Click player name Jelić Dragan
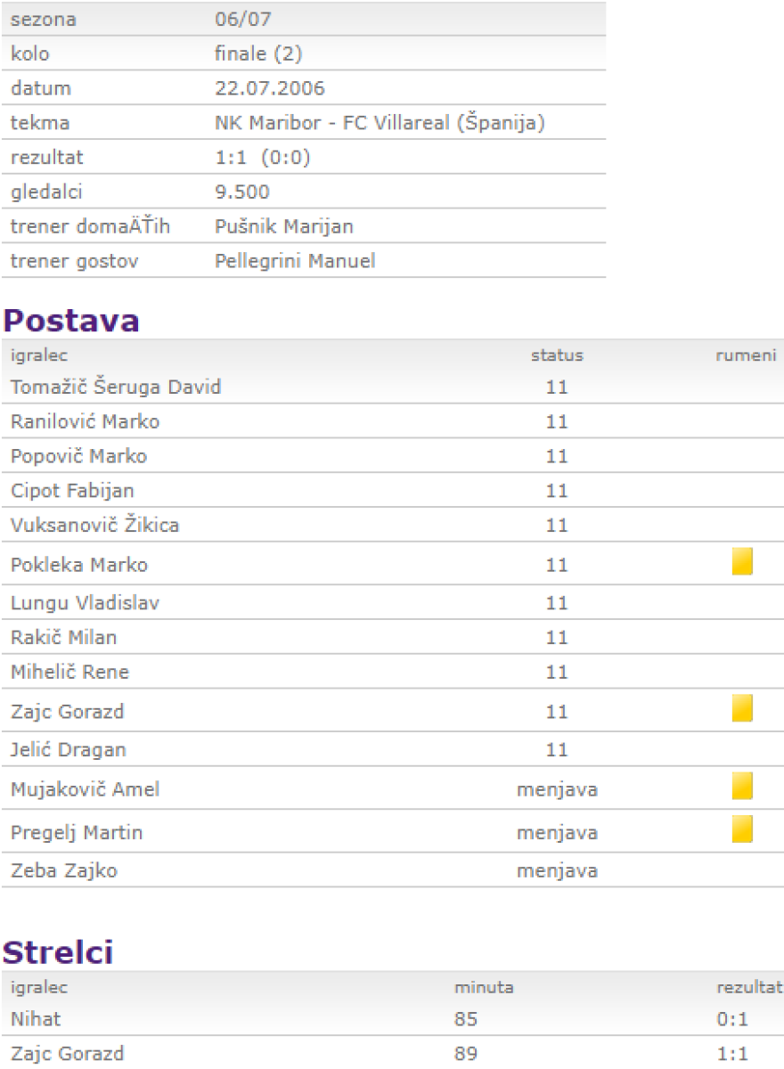This screenshot has width=784, height=1069. coord(69,750)
